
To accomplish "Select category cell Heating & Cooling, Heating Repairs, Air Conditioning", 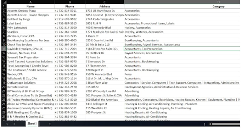I will pos(182,108).
